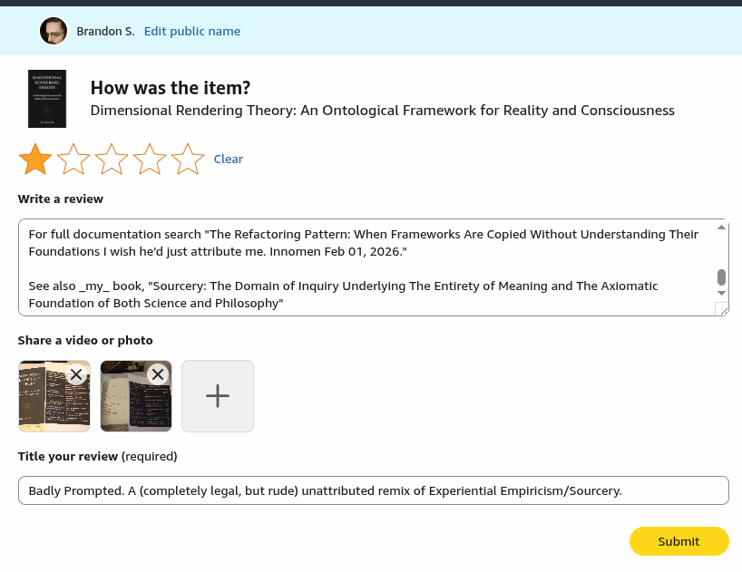Click the 'Write a review' label

pyautogui.click(x=61, y=199)
